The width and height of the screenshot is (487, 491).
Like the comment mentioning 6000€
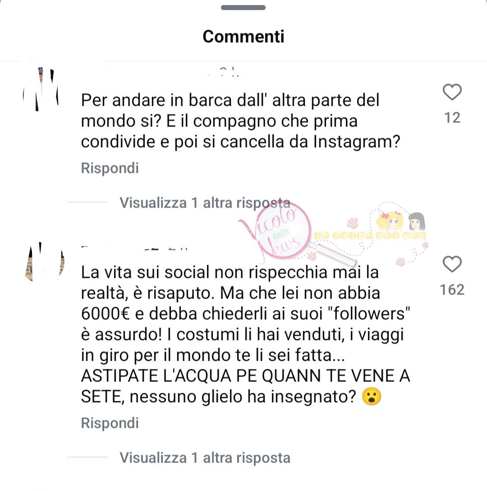pyautogui.click(x=452, y=264)
